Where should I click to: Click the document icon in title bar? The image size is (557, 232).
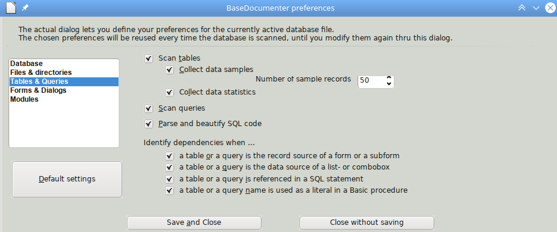pos(11,8)
